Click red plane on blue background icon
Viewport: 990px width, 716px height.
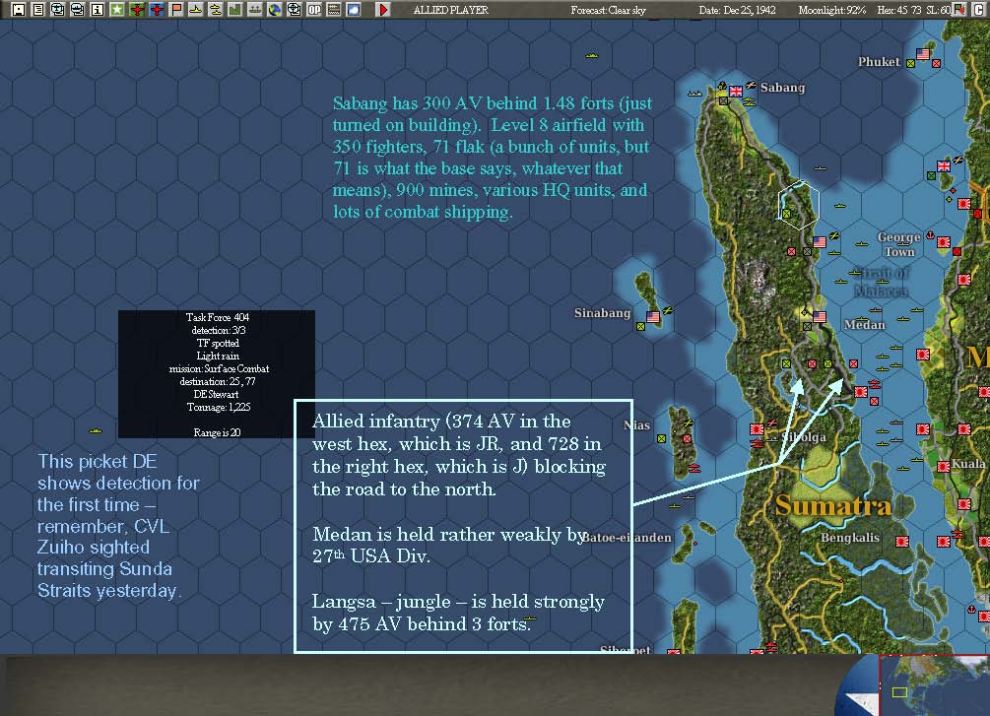click(157, 10)
